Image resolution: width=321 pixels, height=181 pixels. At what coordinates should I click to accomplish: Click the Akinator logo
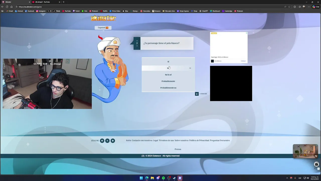point(103,18)
